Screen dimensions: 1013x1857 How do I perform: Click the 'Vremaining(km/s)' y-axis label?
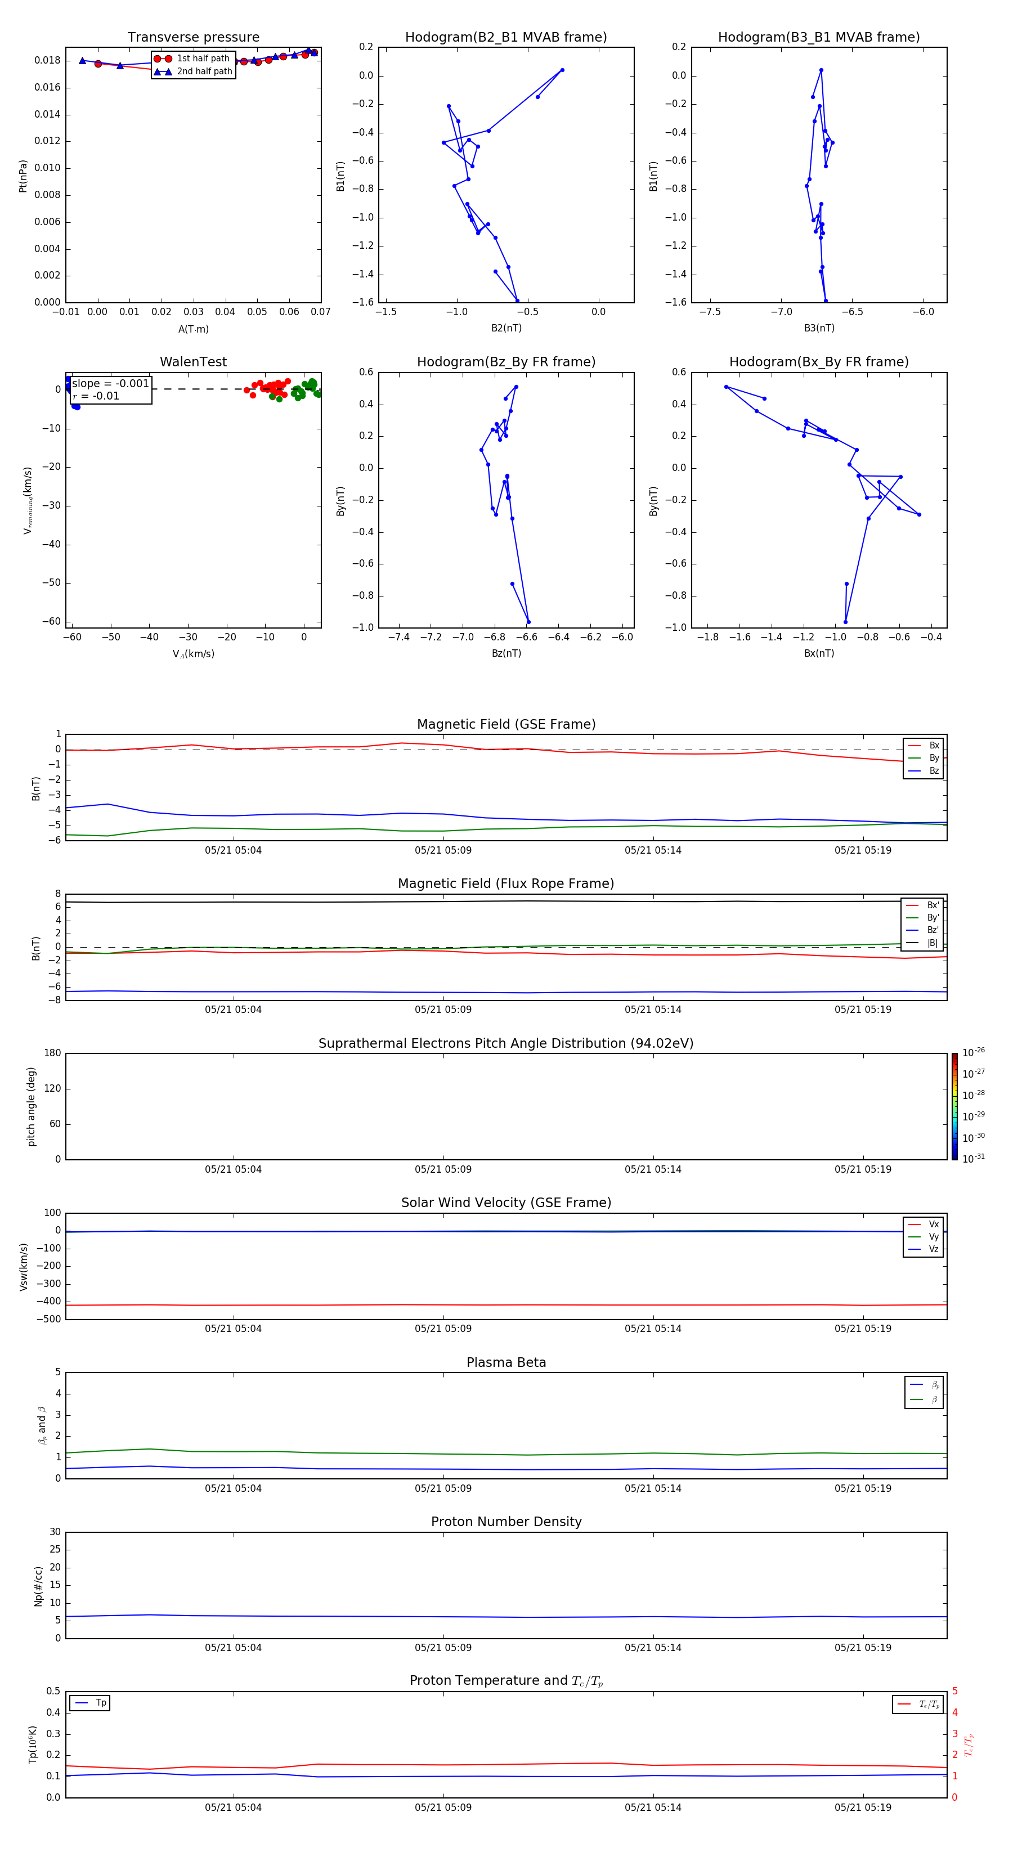pyautogui.click(x=28, y=500)
